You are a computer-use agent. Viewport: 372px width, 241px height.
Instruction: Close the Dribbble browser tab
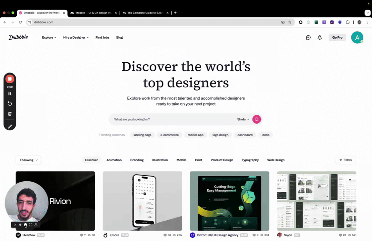tap(64, 13)
